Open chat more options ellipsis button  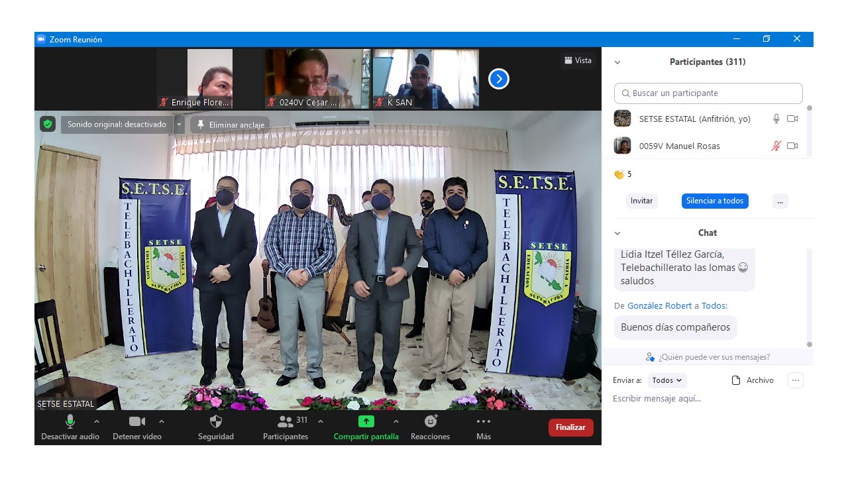pyautogui.click(x=796, y=380)
